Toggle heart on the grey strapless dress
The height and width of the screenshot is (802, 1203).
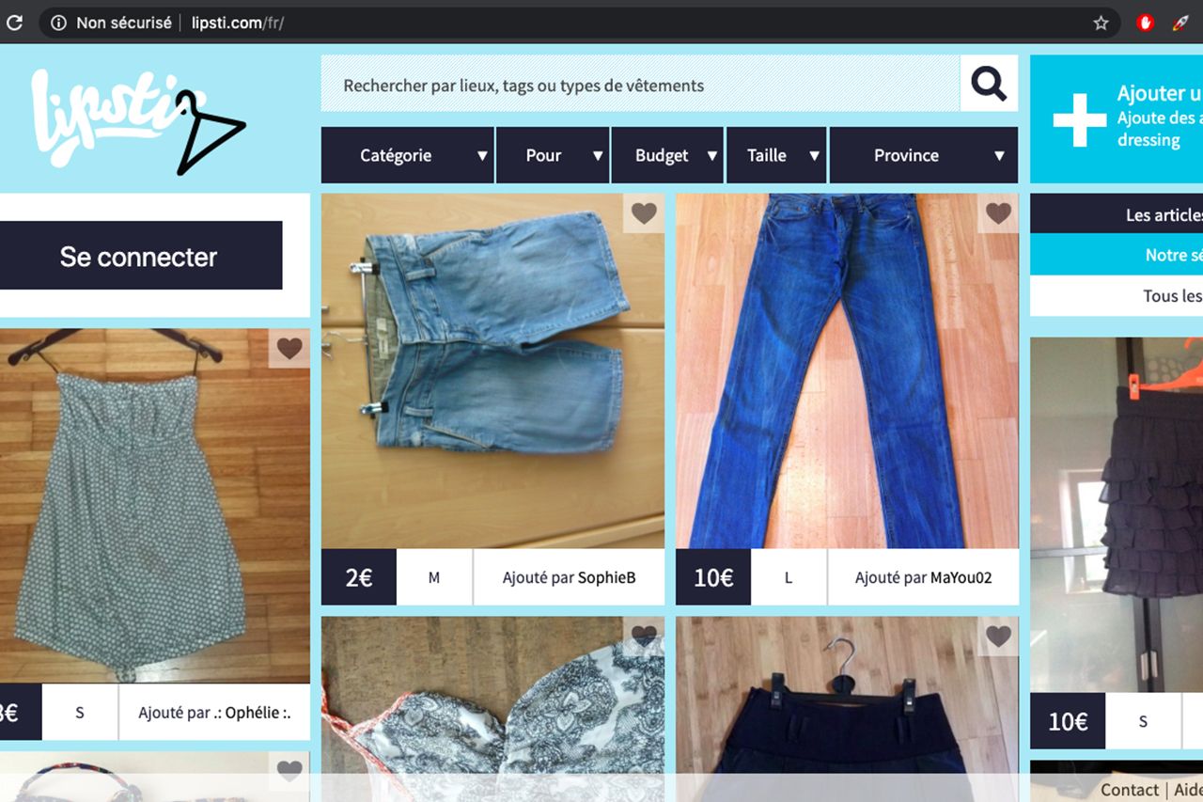(x=289, y=349)
